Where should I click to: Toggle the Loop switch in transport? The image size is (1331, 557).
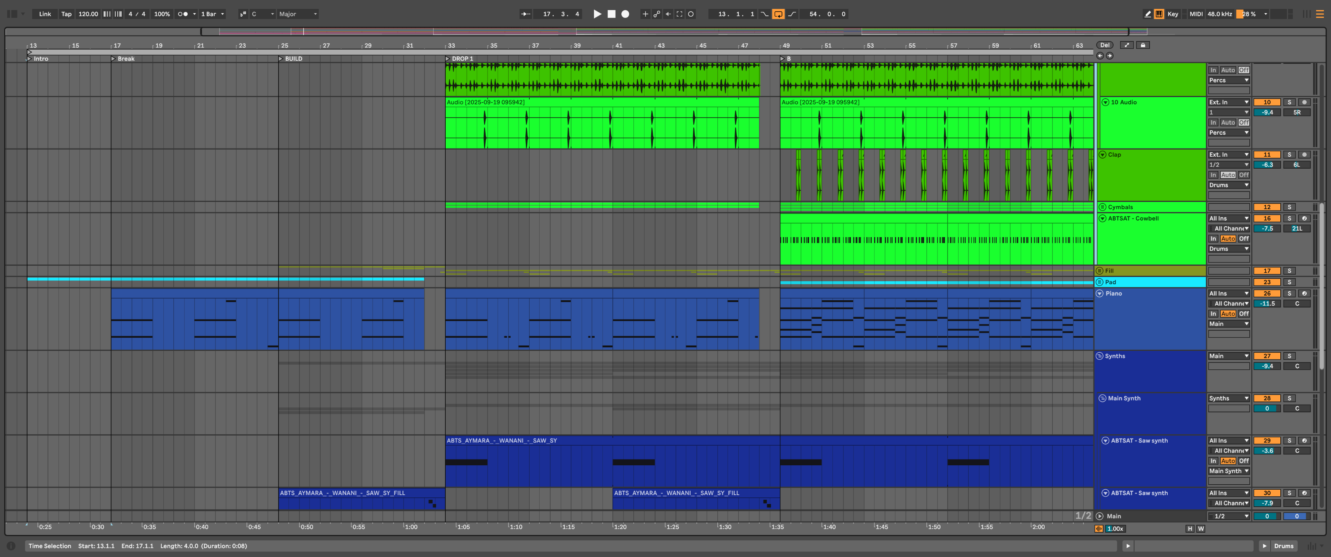[778, 14]
